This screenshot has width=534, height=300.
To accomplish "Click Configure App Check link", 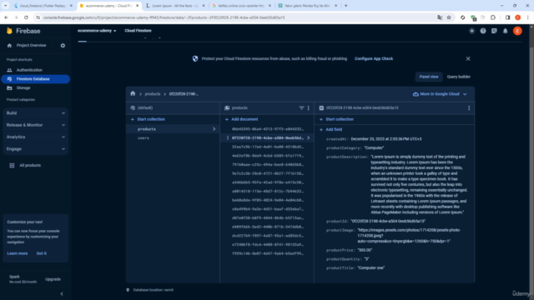I will pos(374,58).
